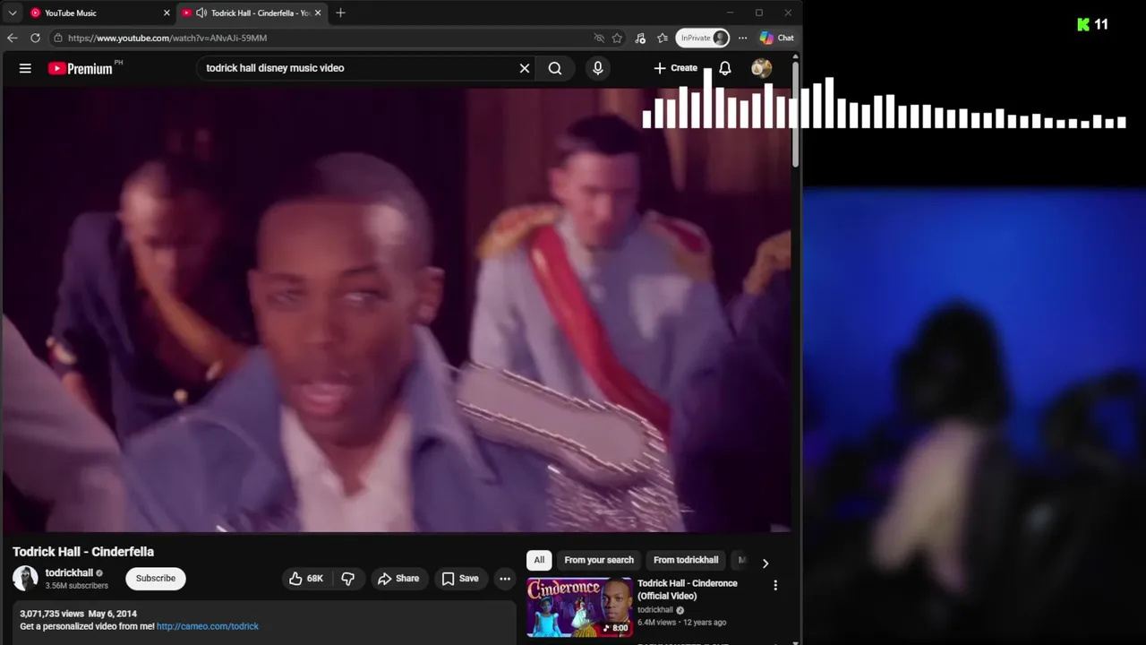The width and height of the screenshot is (1146, 645).
Task: Open the todrickhall channel name link
Action: (69, 573)
